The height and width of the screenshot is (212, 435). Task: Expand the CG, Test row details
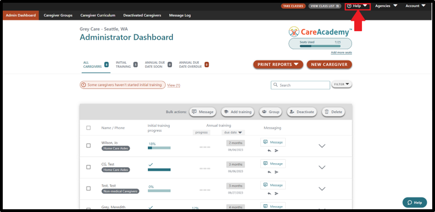322,167
